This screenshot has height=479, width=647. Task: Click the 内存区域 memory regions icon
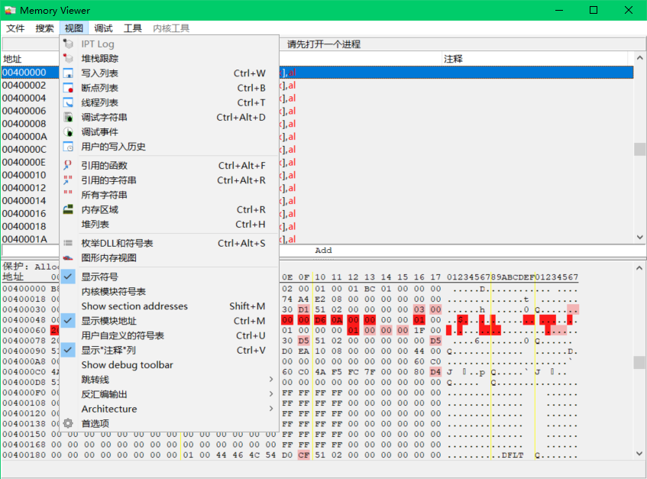click(x=69, y=209)
